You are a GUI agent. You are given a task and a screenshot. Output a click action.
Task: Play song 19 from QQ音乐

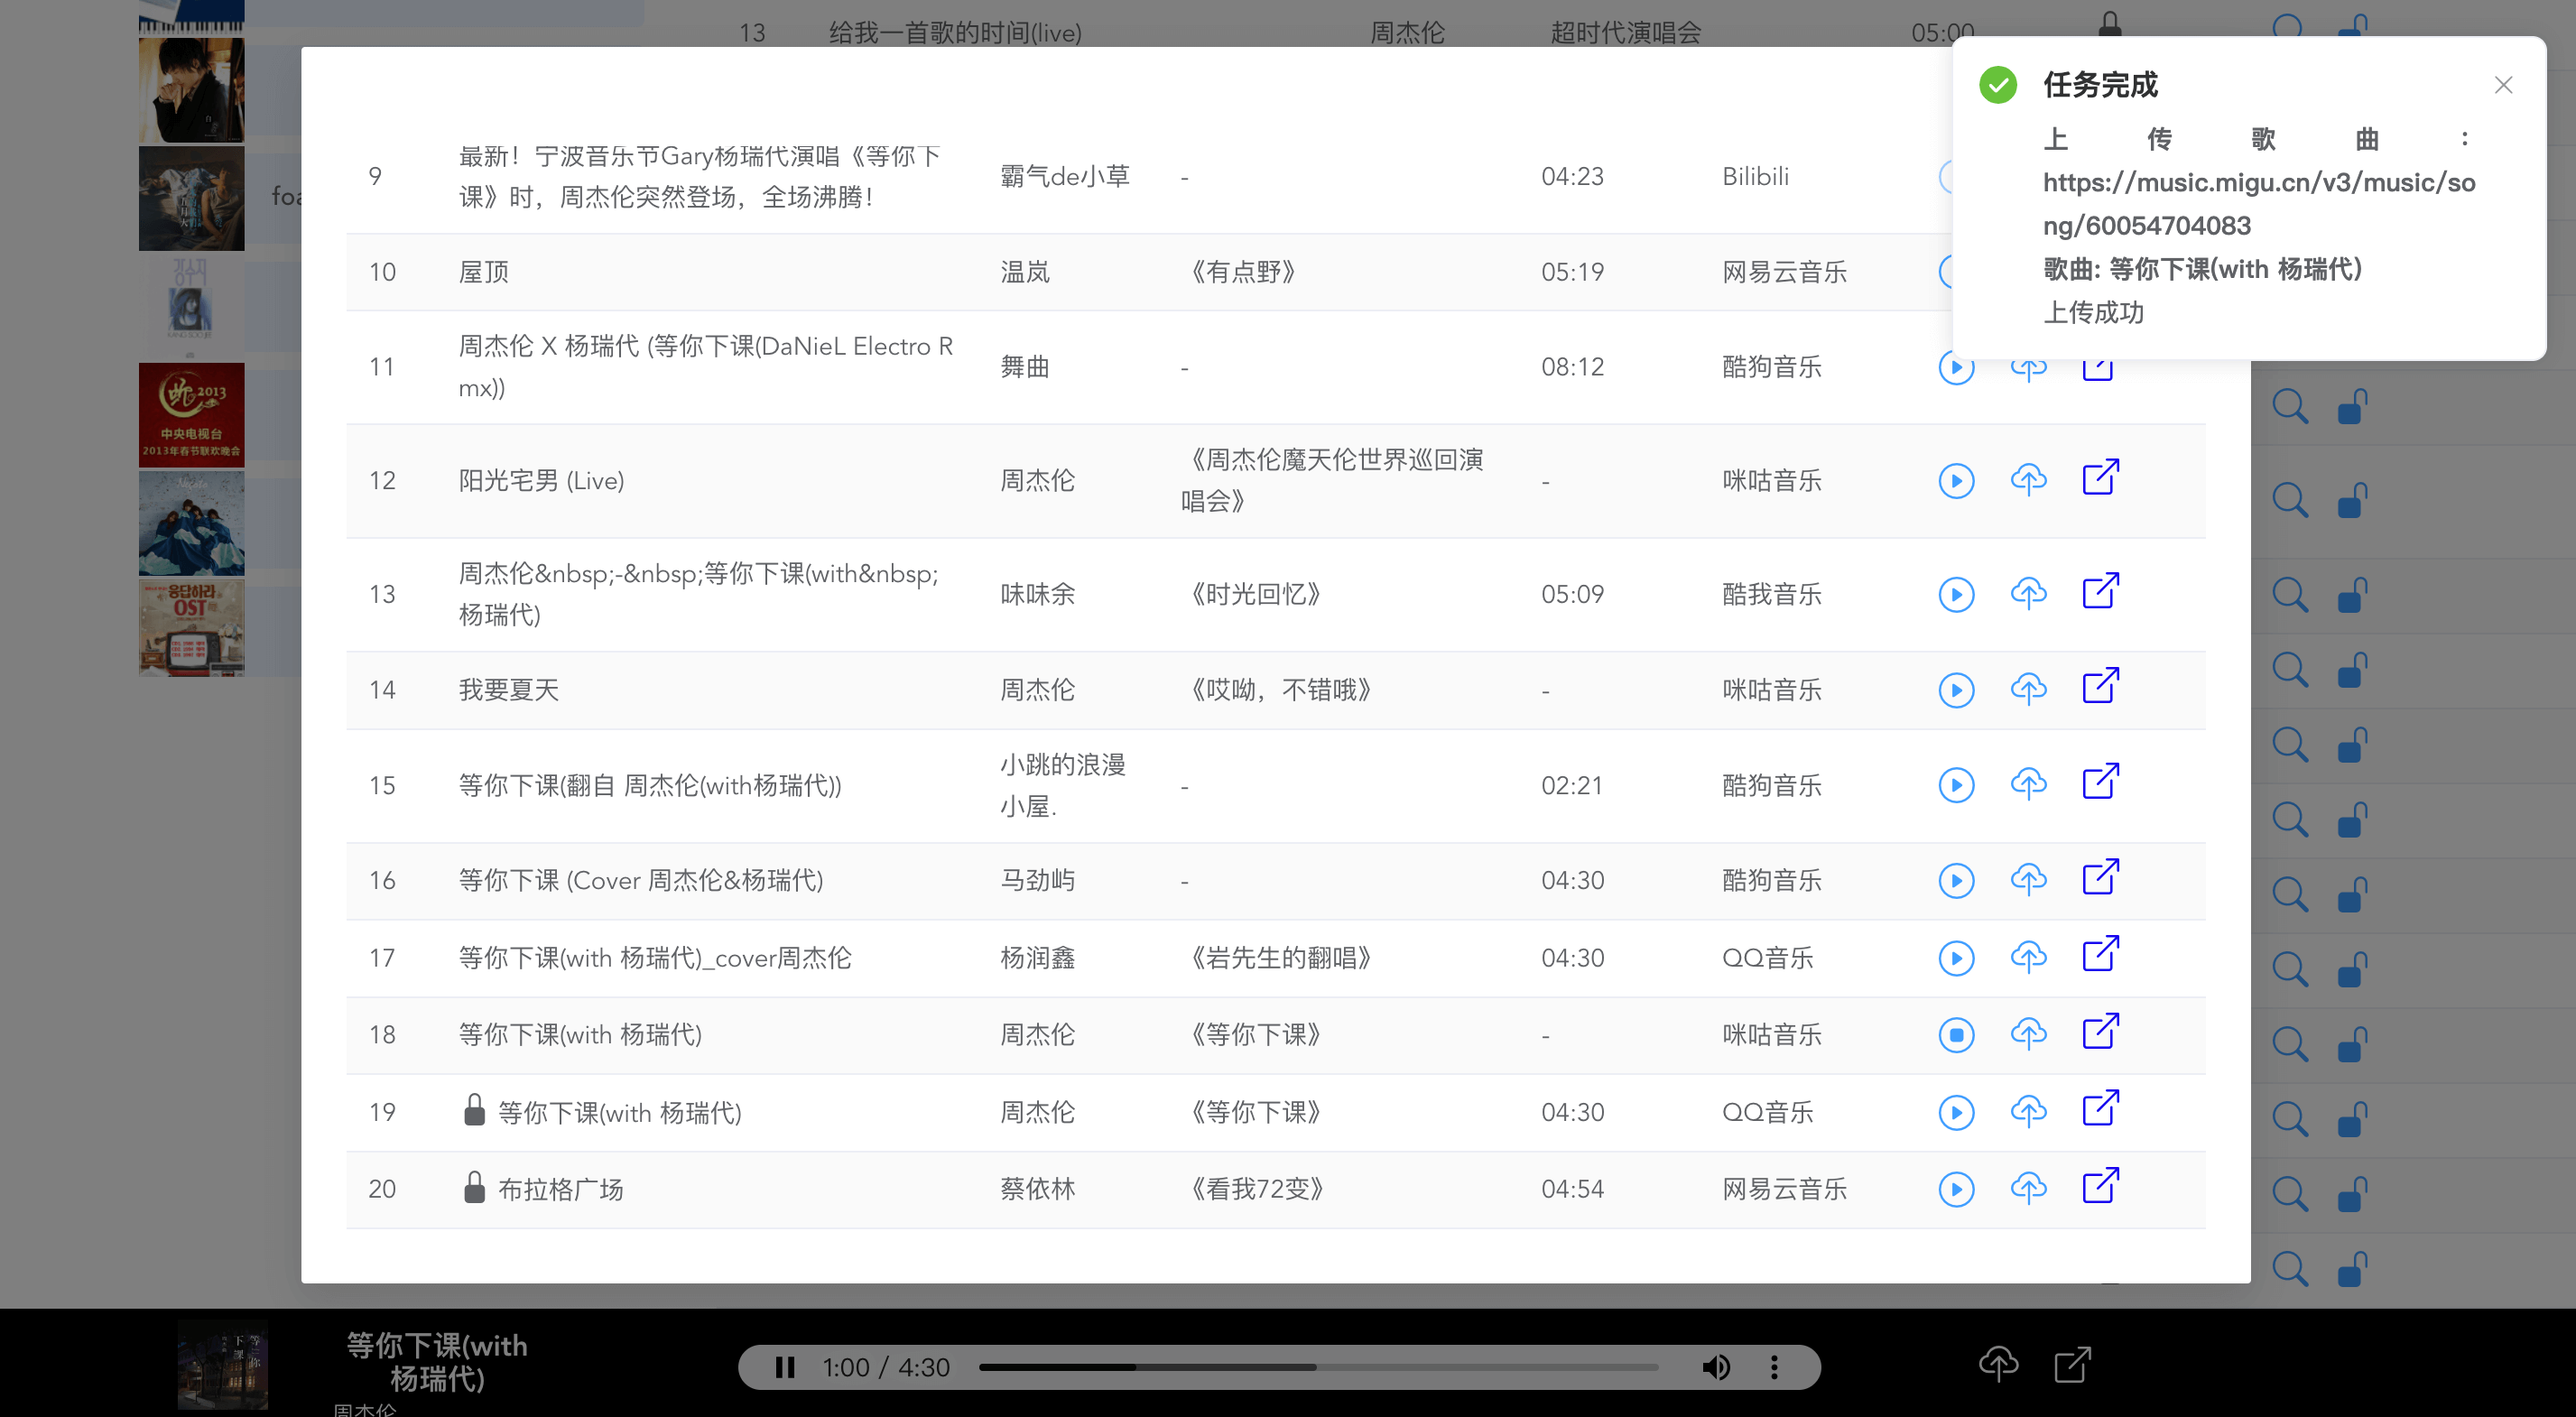(x=1955, y=1112)
